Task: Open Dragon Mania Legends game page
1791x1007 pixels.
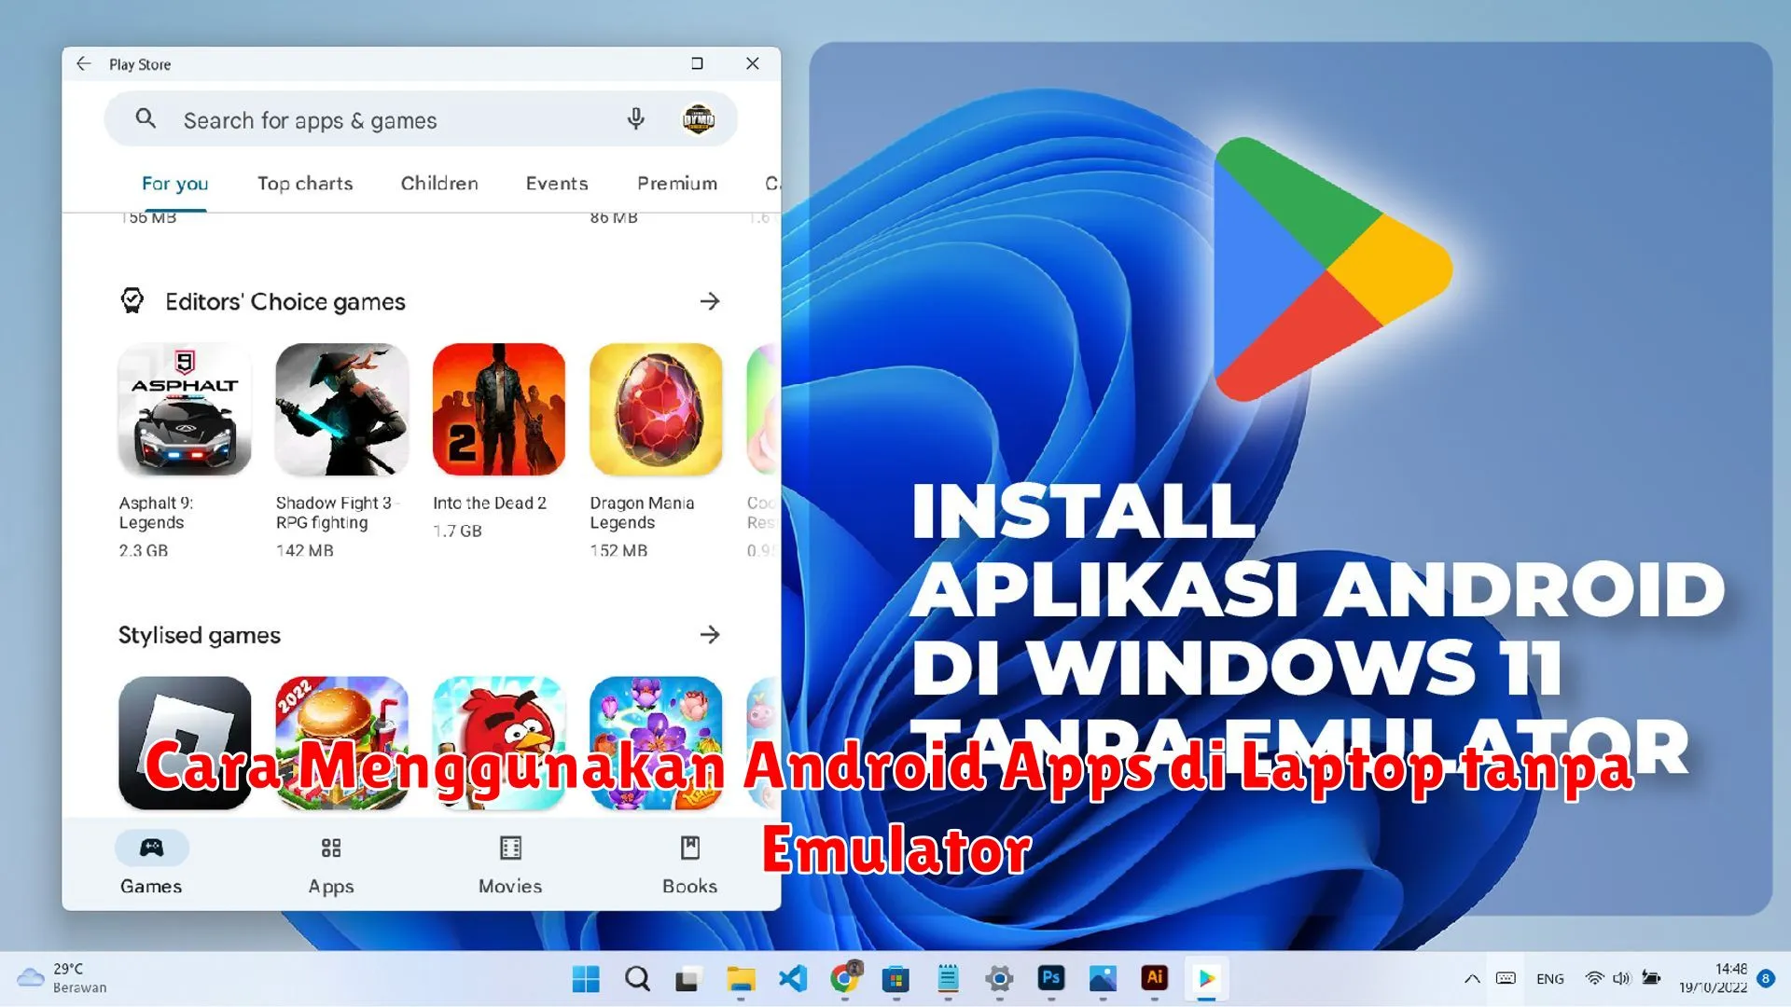Action: click(655, 409)
